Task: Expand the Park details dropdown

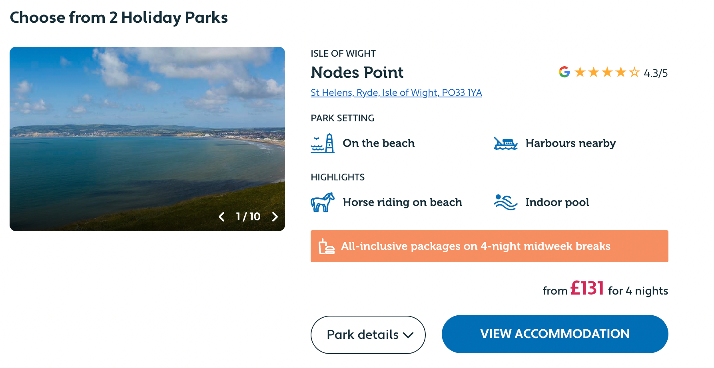Action: 368,334
